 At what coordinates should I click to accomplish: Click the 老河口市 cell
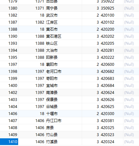[x=64, y=72]
